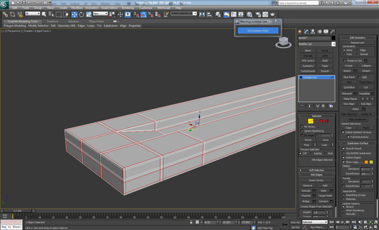Enable Ignore Backfacing checkbox
The image size is (379, 230).
(x=302, y=131)
